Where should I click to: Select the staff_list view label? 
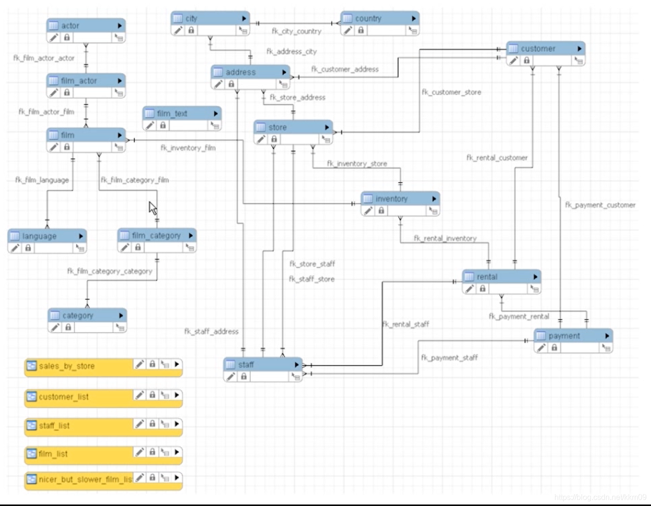(54, 426)
